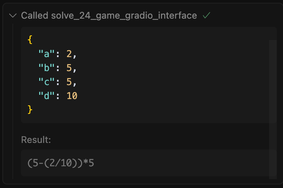The image size is (283, 188).
Task: Click the "d" key in the JSON
Action: (47, 96)
